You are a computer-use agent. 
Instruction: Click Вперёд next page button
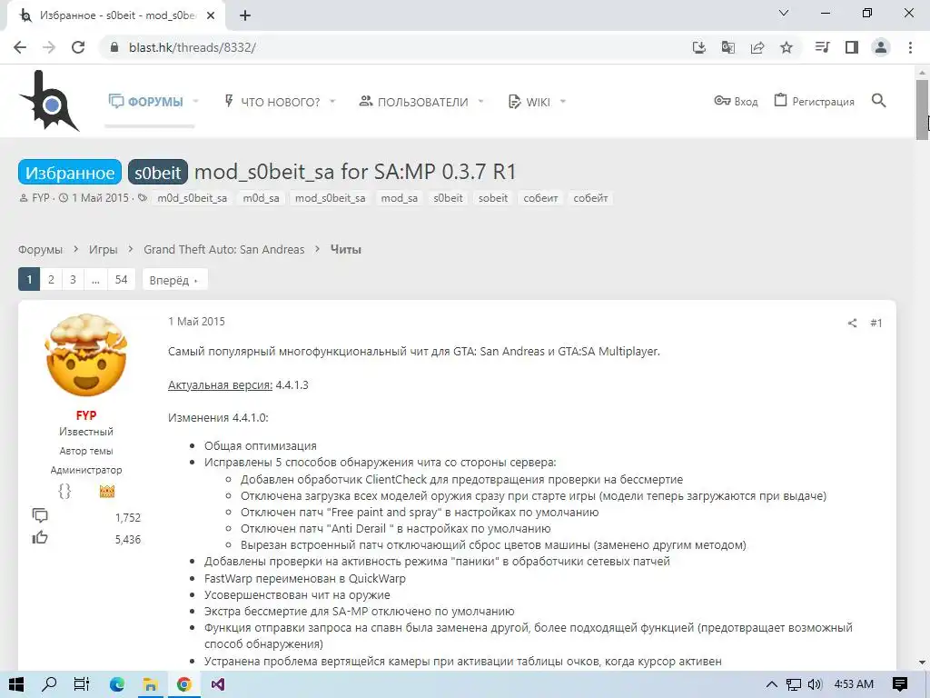174,280
